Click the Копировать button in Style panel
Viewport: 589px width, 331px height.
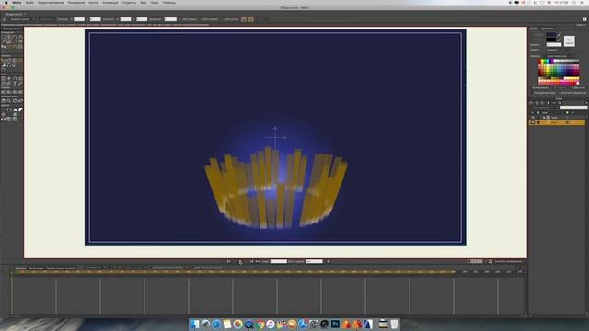(x=540, y=88)
